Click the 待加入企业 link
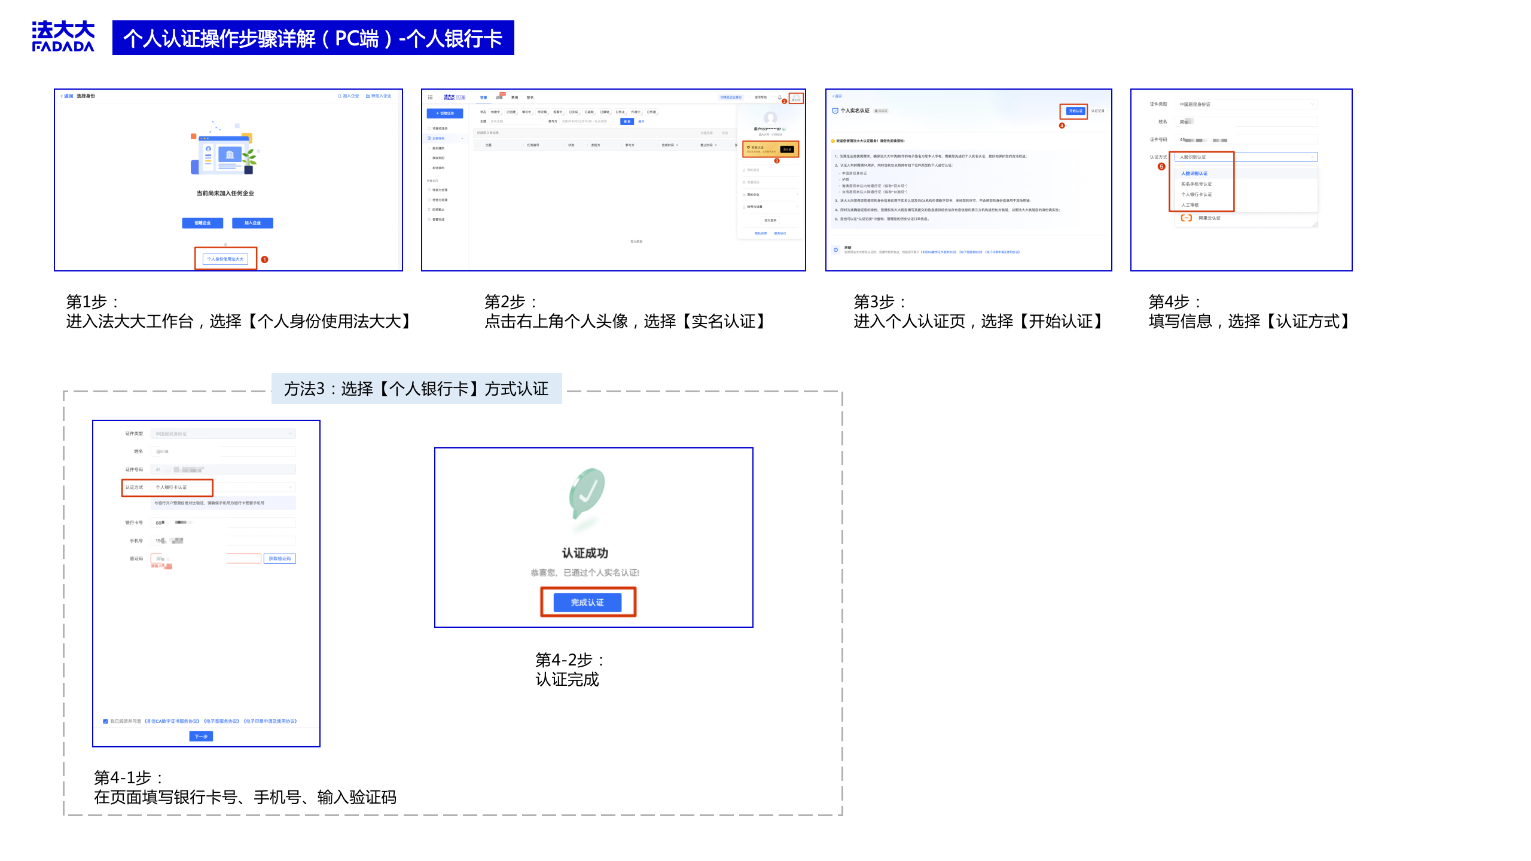The height and width of the screenshot is (861, 1531). (x=379, y=96)
